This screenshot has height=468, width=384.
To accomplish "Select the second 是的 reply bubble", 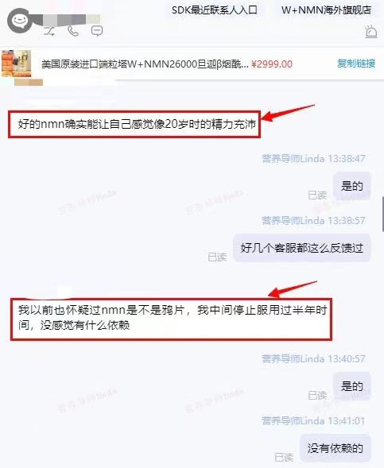I will 351,386.
